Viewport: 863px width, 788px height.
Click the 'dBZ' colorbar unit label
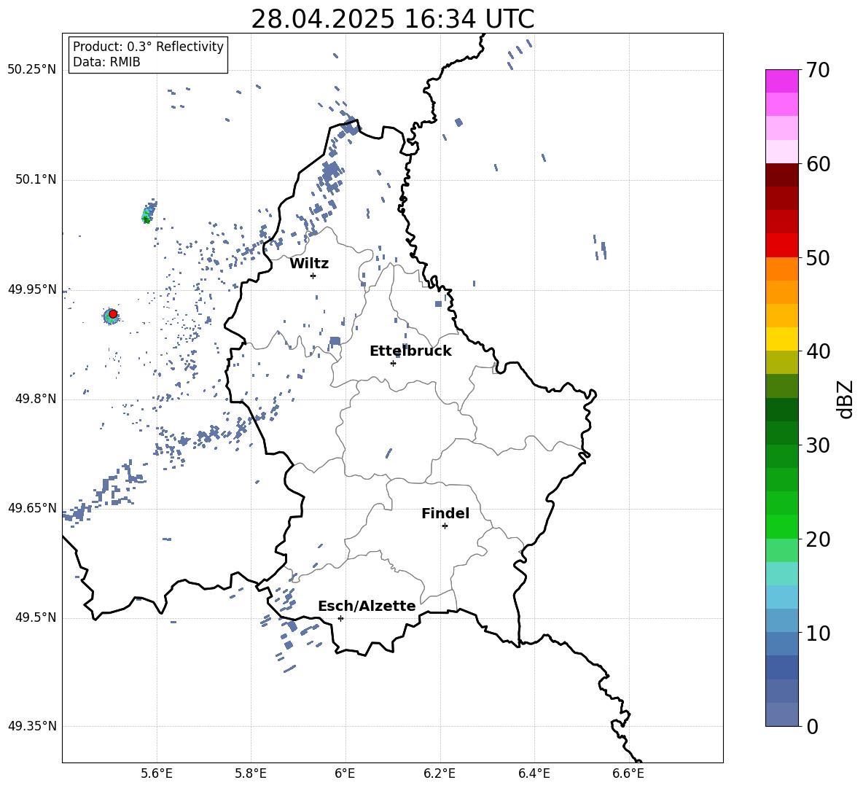[x=846, y=399]
